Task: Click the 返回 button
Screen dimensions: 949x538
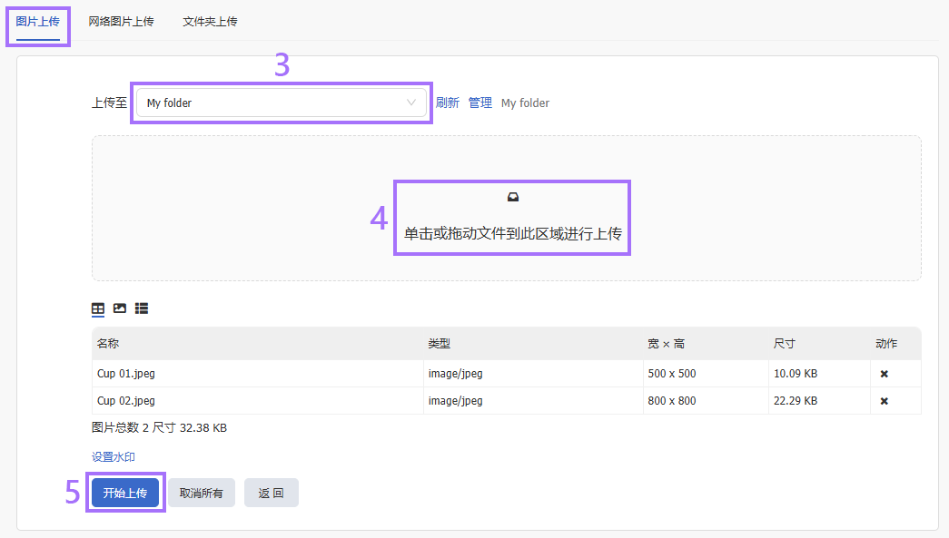Action: 271,493
